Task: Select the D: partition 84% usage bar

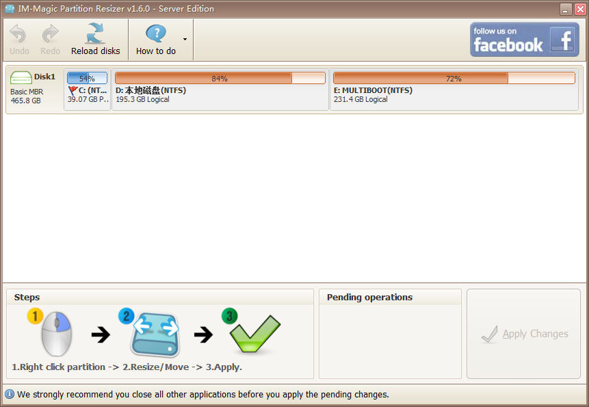Action: 220,78
